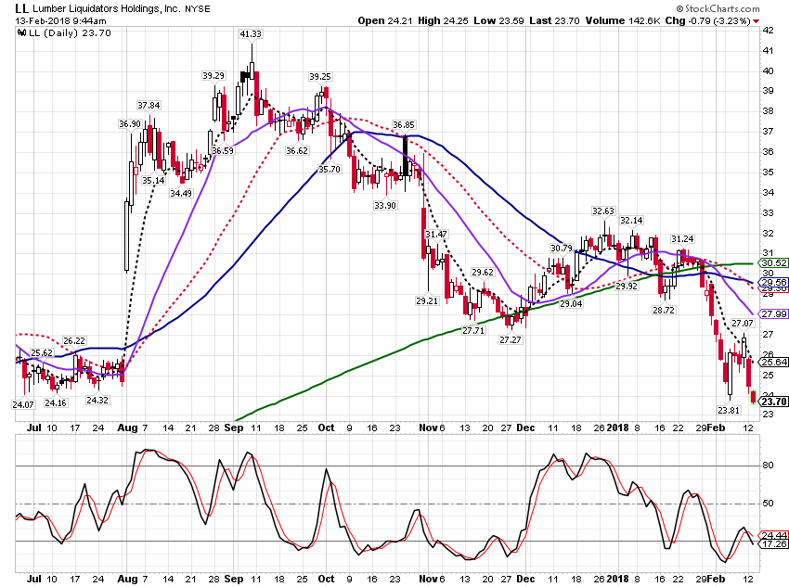Click the 28.72 price label
This screenshot has height=587, width=789.
663,310
